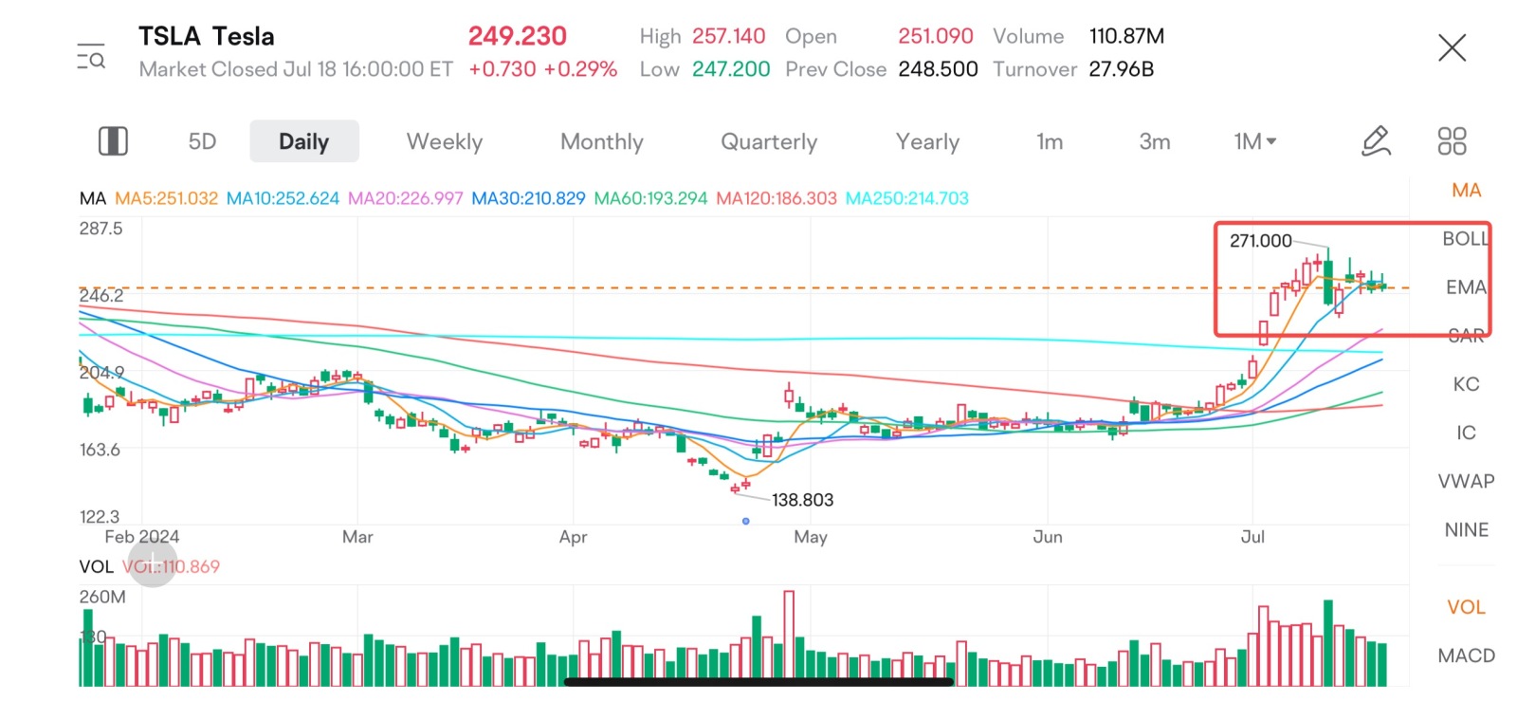
Task: Tap the circular crosshair handle near VOL
Action: [153, 563]
